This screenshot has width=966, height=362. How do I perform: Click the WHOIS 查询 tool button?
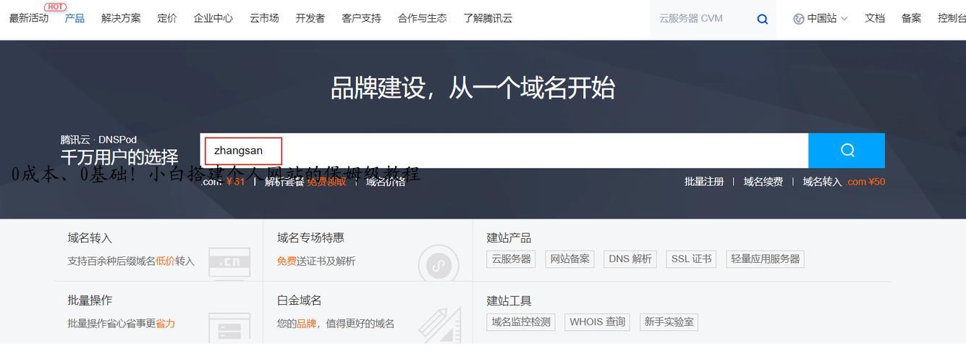coord(598,322)
